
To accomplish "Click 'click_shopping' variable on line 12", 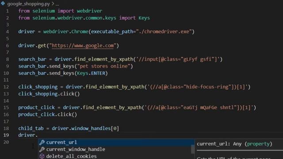I will [38, 87].
